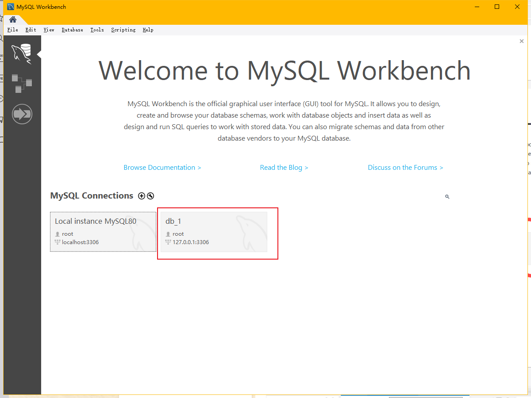Screen dimensions: 531x398
Task: Open the View menu
Action: click(49, 30)
